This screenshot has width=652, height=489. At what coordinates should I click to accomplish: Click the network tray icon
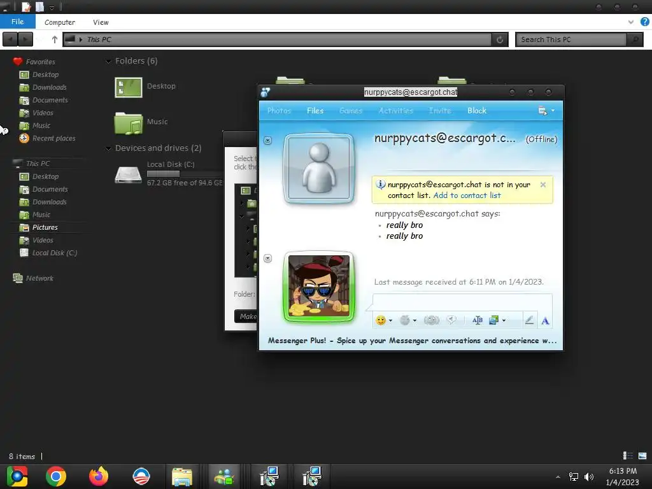pos(574,477)
